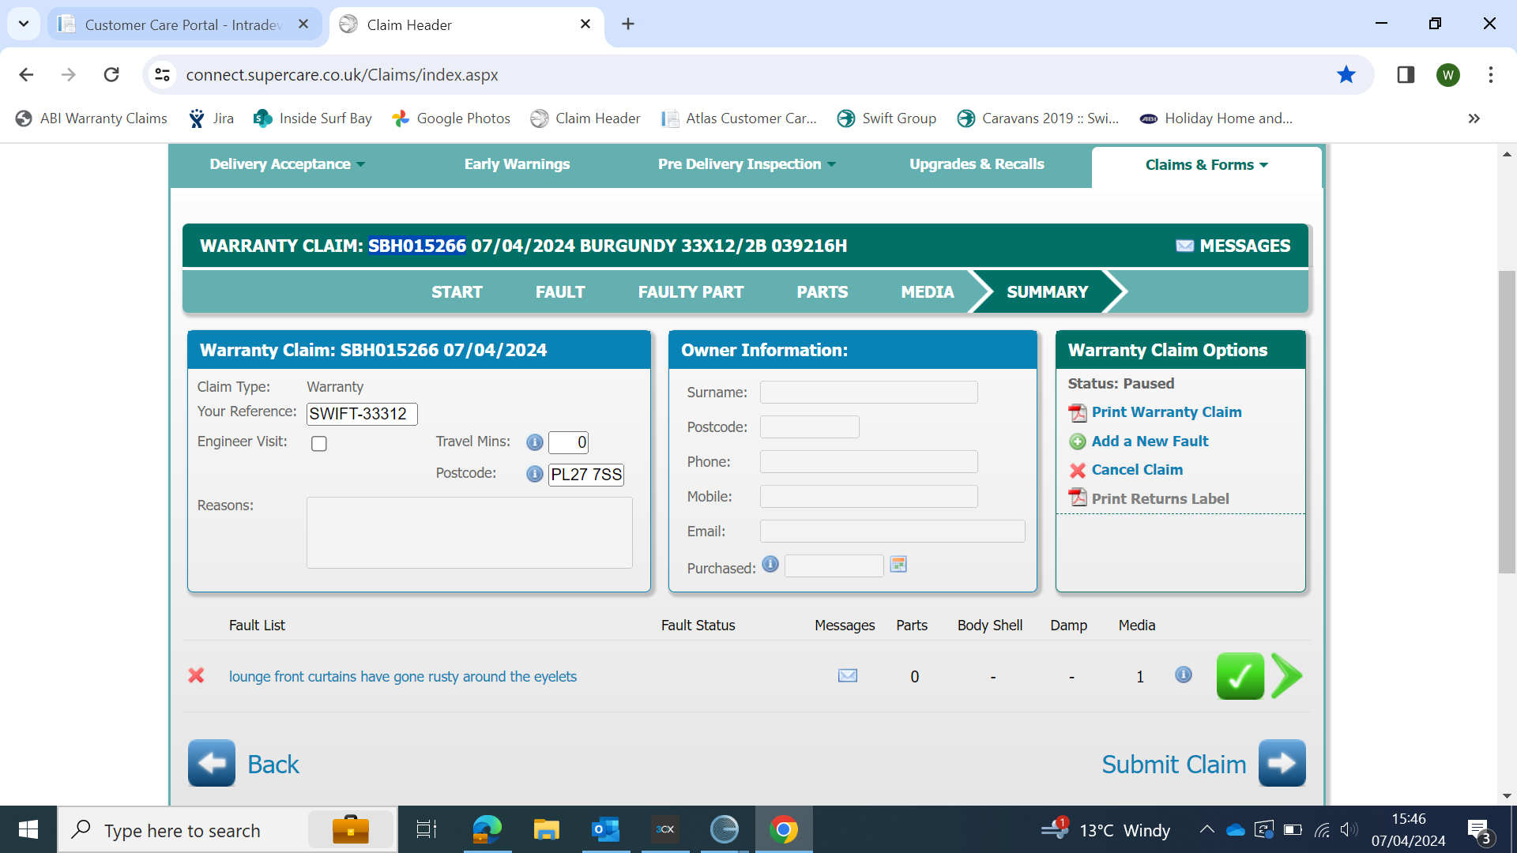Click the red X delete fault icon

click(x=196, y=676)
